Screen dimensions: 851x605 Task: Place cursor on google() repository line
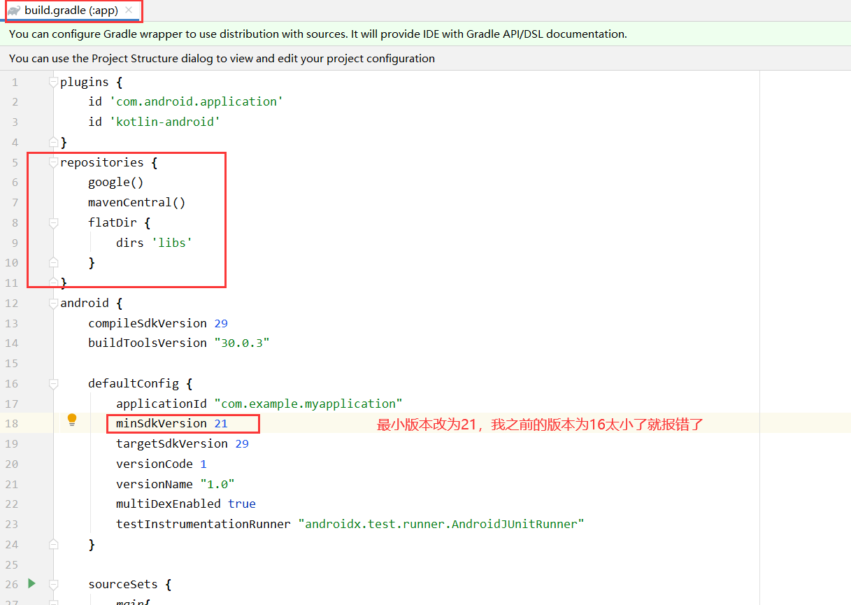click(x=116, y=182)
